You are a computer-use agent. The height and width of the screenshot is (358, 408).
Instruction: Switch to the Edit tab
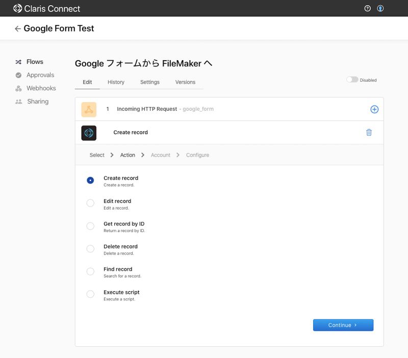(x=87, y=82)
